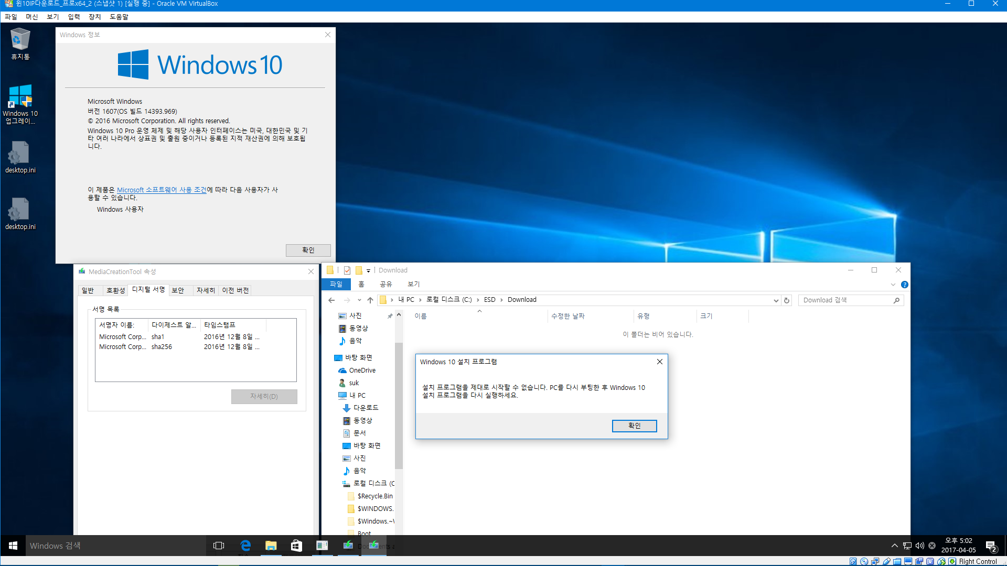Open Microsoft 소프트웨어 사용 조건 link

(162, 190)
